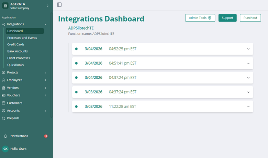Click the Vouchers ticket icon
The width and height of the screenshot is (268, 158).
(3, 95)
